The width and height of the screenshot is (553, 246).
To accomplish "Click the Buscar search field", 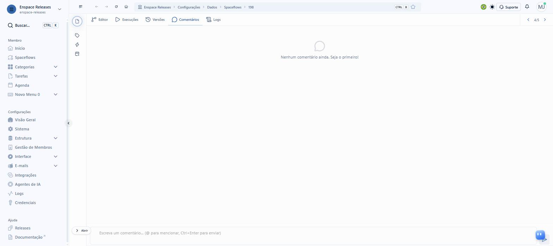I will [x=33, y=25].
